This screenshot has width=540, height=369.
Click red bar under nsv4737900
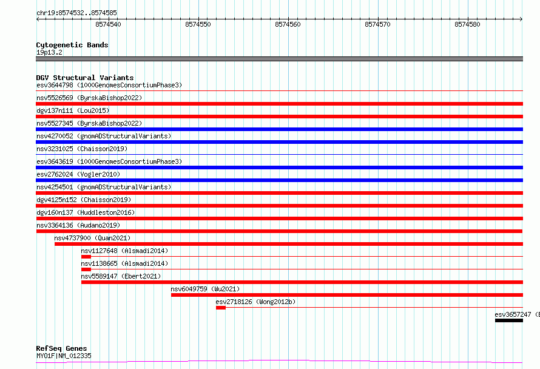point(289,244)
